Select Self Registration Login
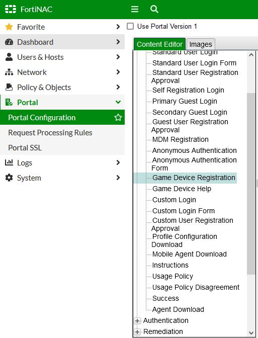 tap(188, 90)
